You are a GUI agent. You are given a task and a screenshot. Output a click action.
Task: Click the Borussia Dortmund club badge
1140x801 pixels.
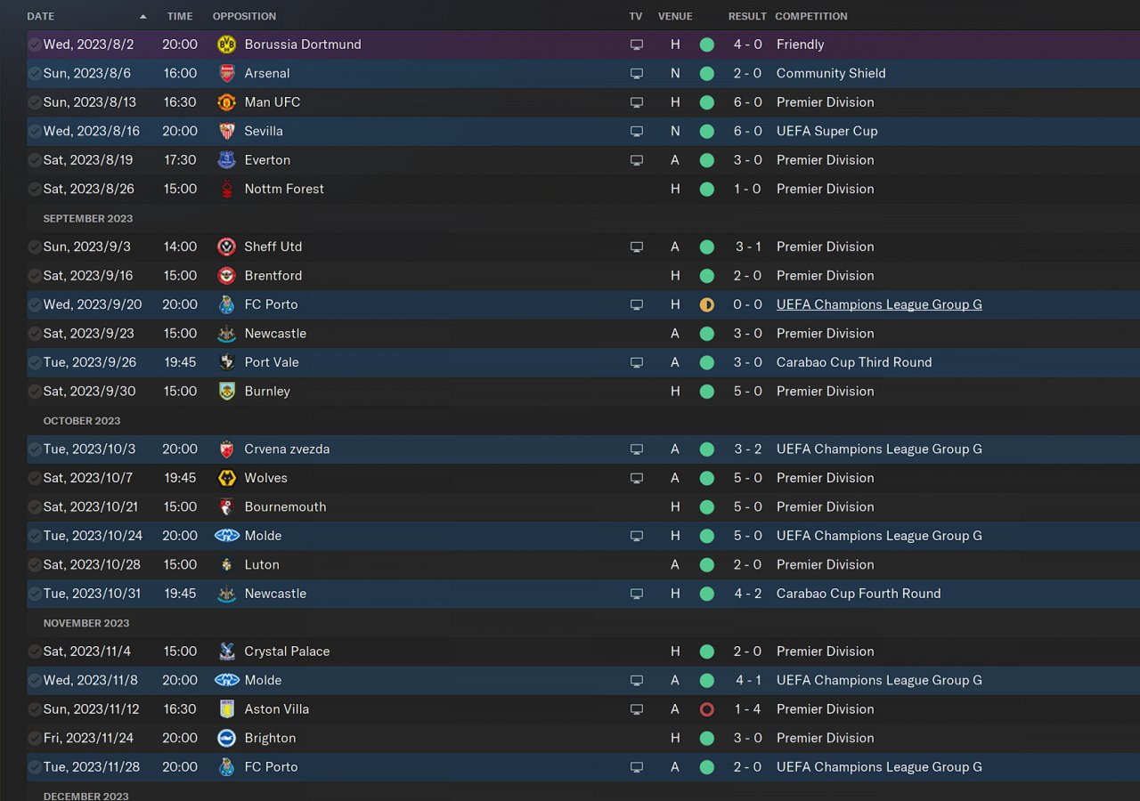[226, 44]
